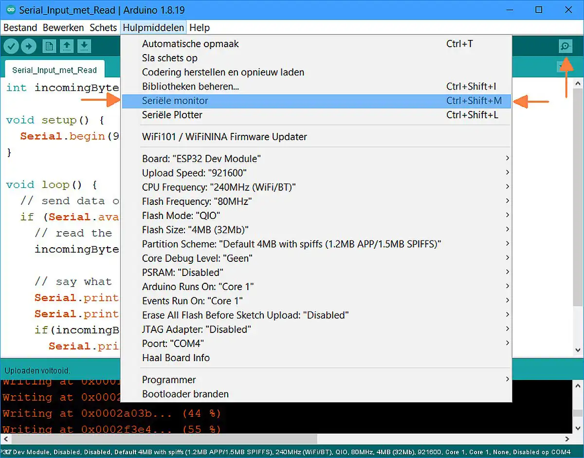
Task: Click the Verify sketch checkmark icon
Action: click(x=12, y=46)
